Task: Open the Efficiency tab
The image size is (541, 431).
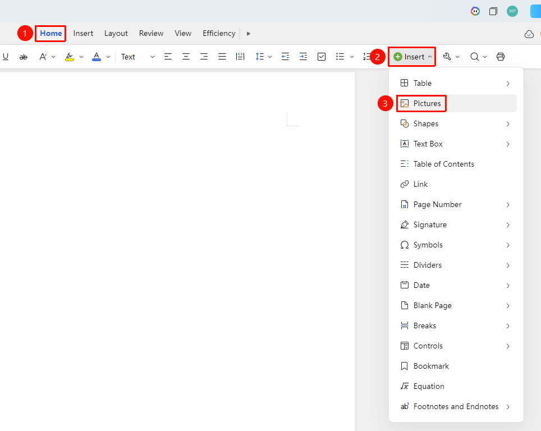Action: [x=219, y=34]
